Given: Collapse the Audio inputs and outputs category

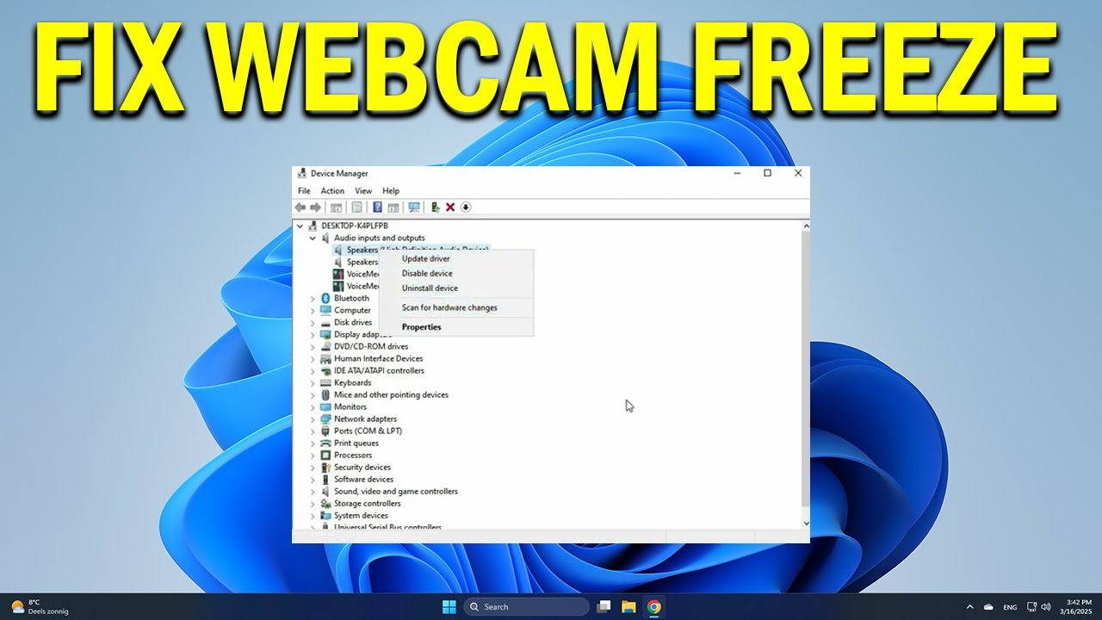Looking at the screenshot, I should [313, 238].
